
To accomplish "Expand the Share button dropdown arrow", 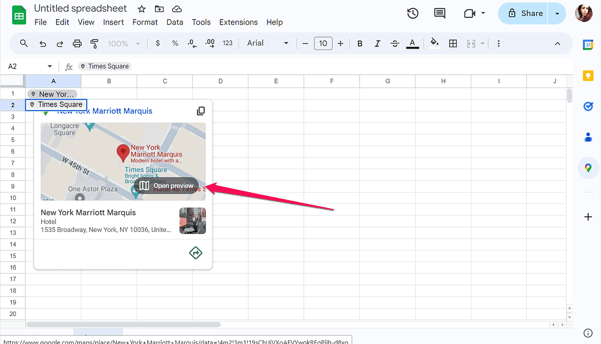I will (557, 13).
